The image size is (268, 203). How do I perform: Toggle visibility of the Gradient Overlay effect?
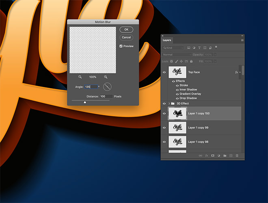177,94
